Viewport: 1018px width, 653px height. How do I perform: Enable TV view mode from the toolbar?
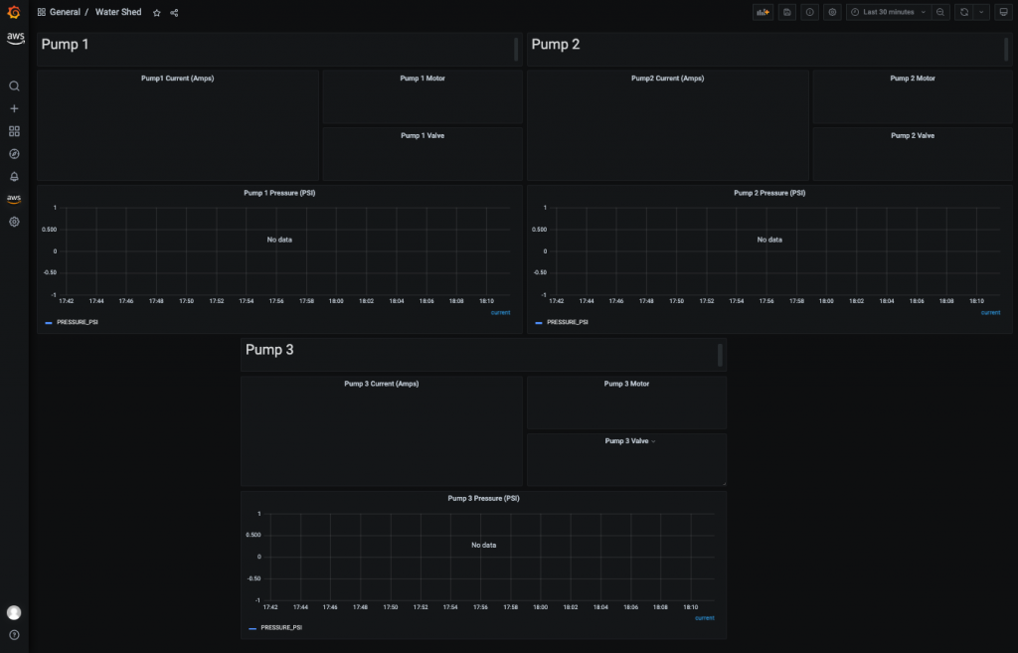(1004, 11)
